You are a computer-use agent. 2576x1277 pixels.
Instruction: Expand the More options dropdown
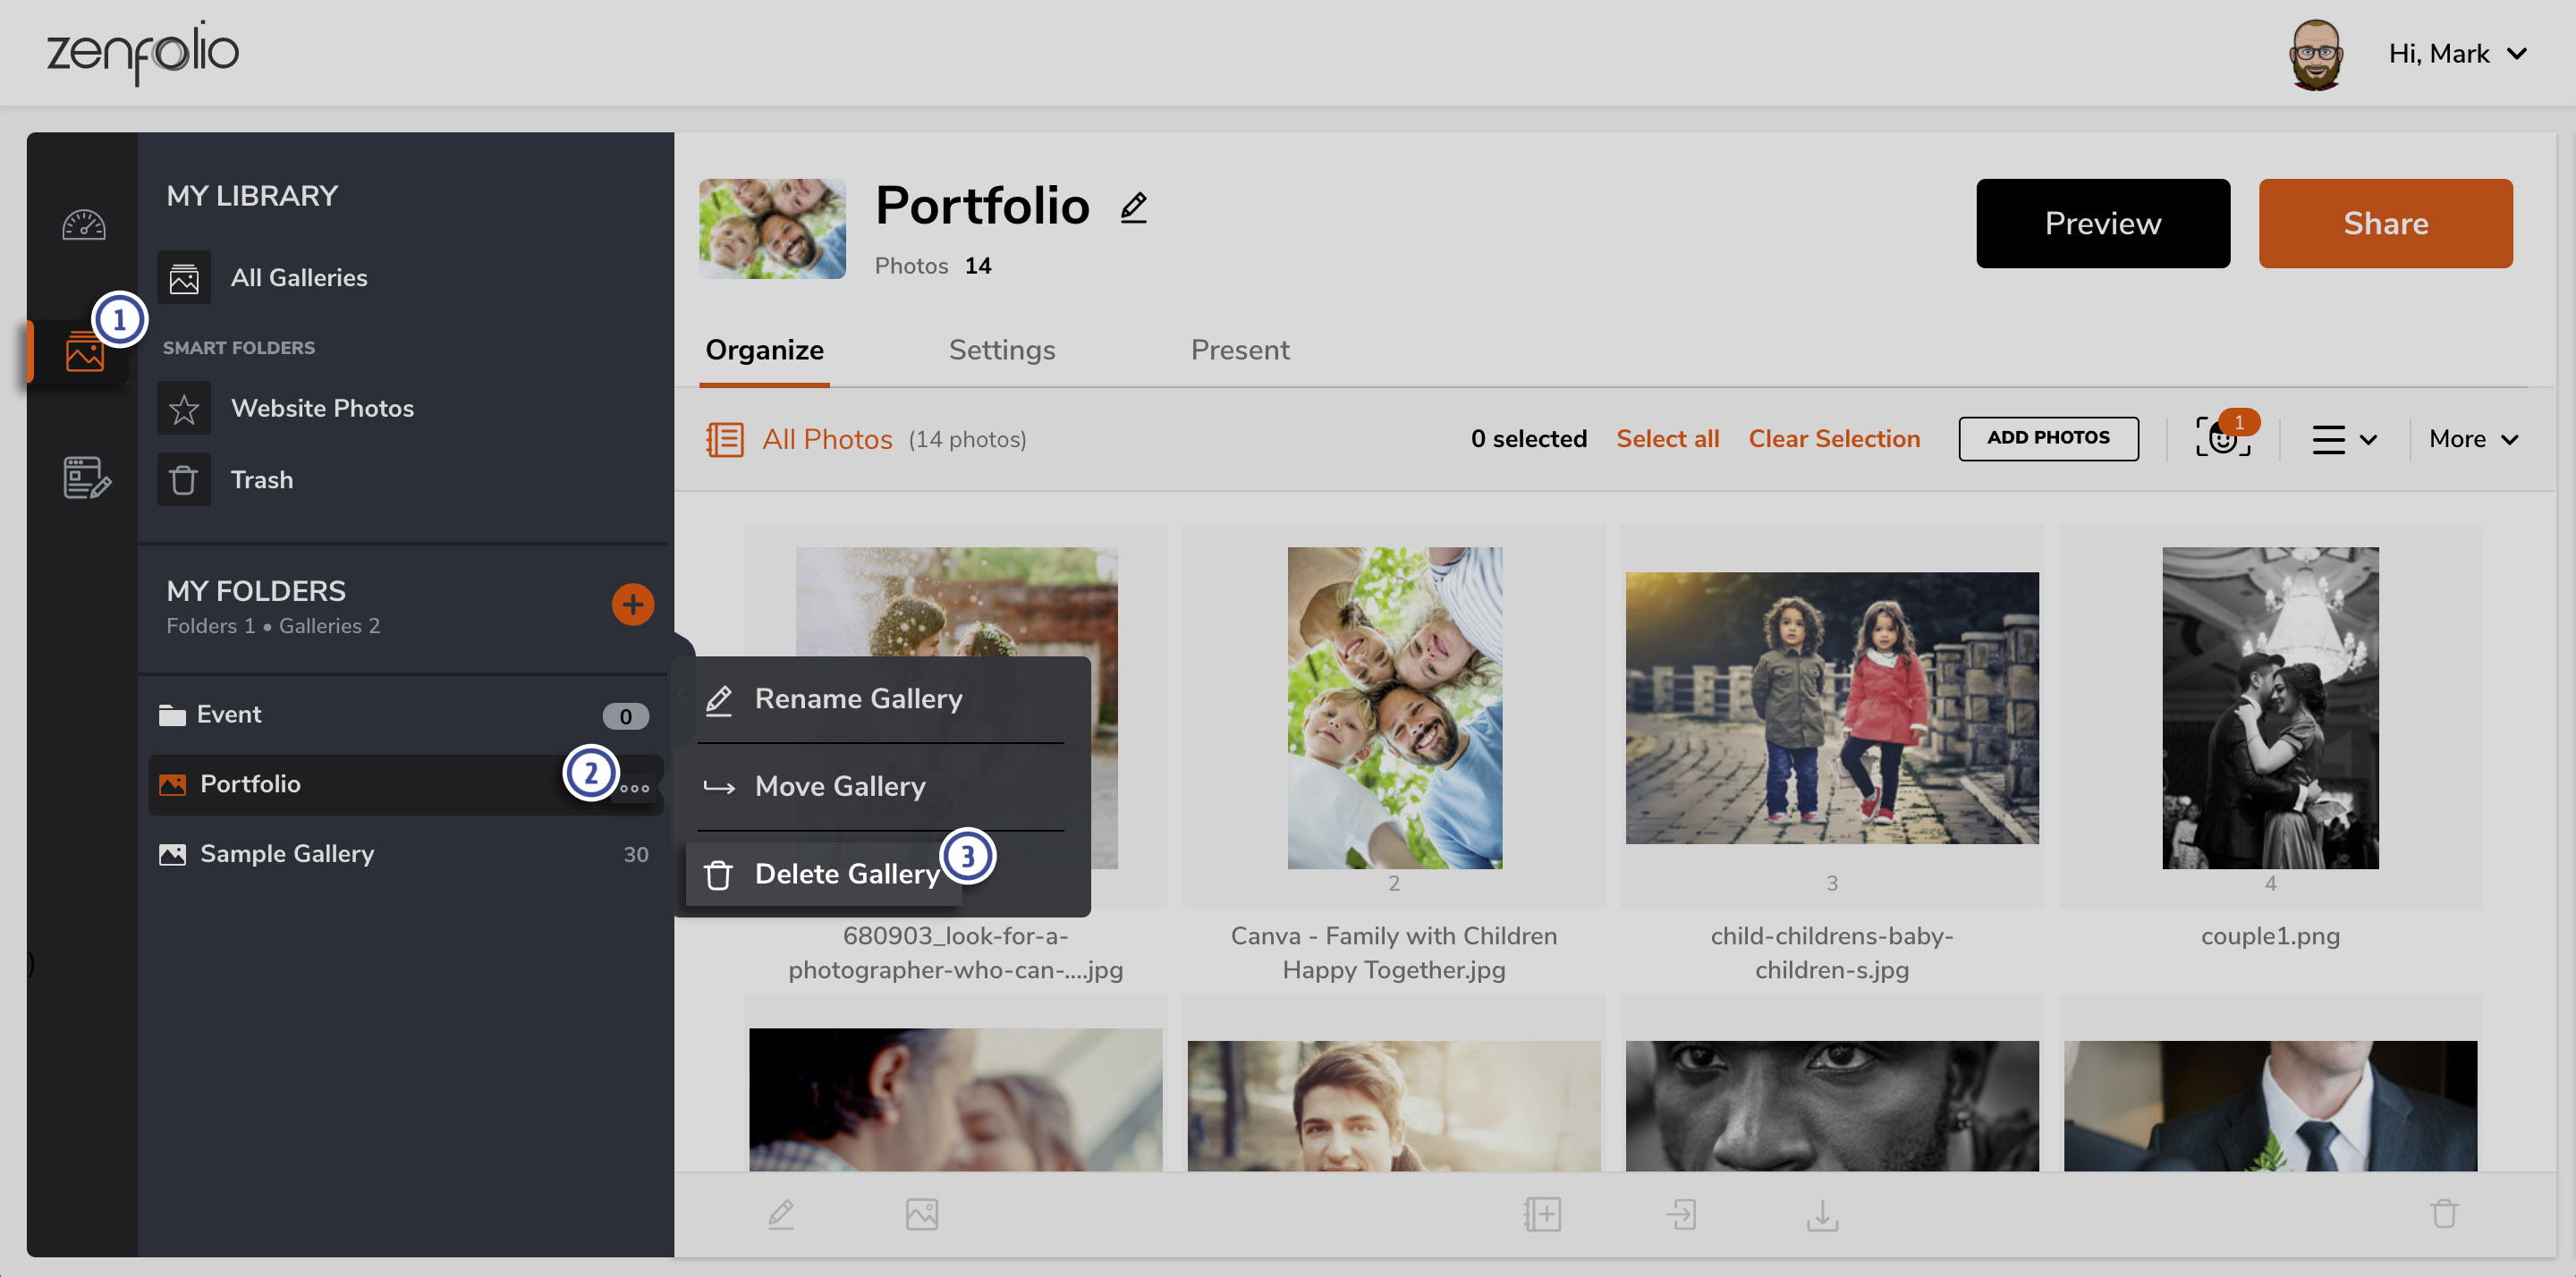(x=2474, y=439)
